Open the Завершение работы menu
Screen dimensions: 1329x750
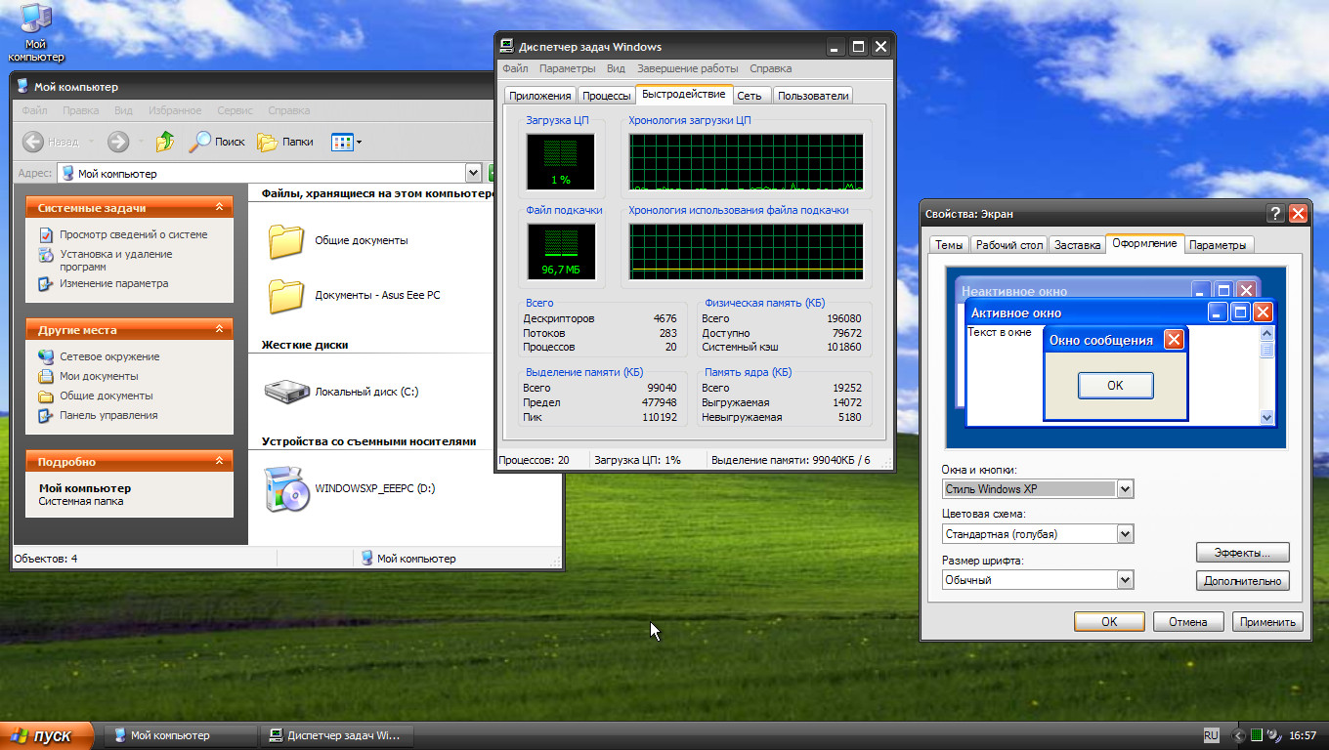point(687,68)
